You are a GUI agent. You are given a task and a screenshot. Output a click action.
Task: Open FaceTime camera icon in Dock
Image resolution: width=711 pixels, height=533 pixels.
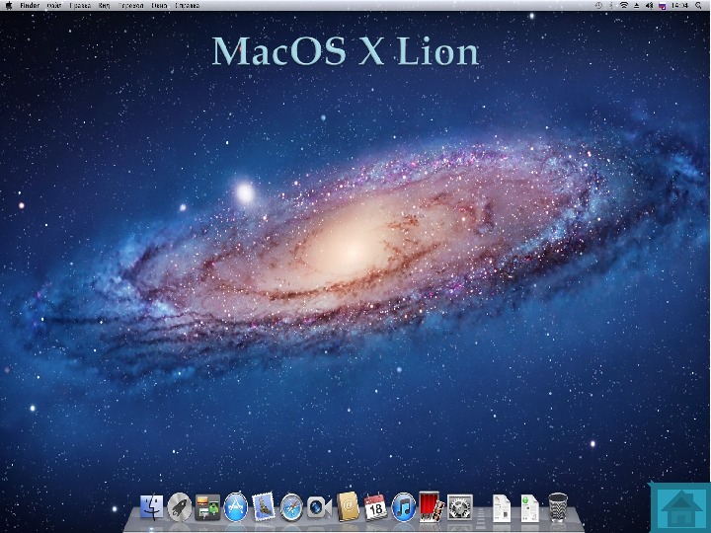[x=320, y=507]
